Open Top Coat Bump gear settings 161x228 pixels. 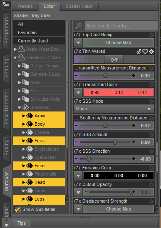coord(151,35)
